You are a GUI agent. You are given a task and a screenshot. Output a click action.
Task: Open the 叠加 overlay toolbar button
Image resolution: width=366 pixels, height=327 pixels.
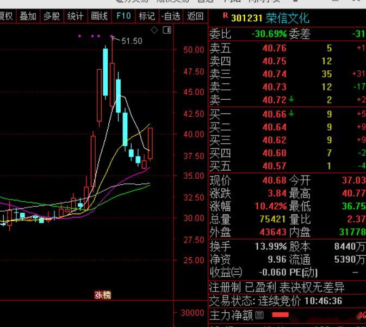[28, 16]
